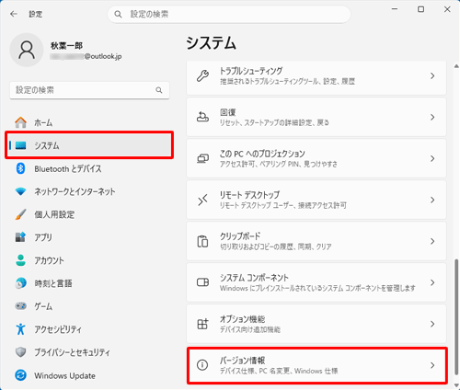460x390 pixels.
Task: Open バージョン情報 settings page
Action: (x=316, y=365)
